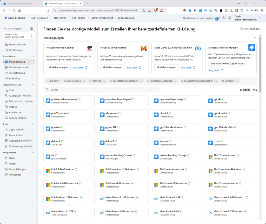The height and width of the screenshot is (224, 266).
Task: Open the Assistenten playground
Action: (x=15, y=96)
